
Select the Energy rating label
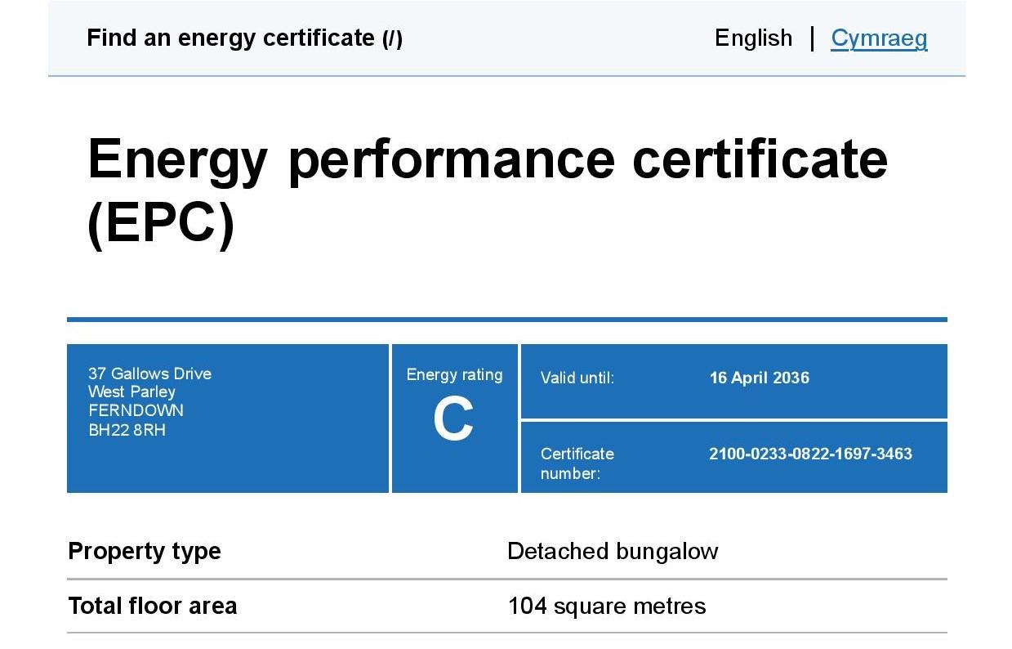454,374
